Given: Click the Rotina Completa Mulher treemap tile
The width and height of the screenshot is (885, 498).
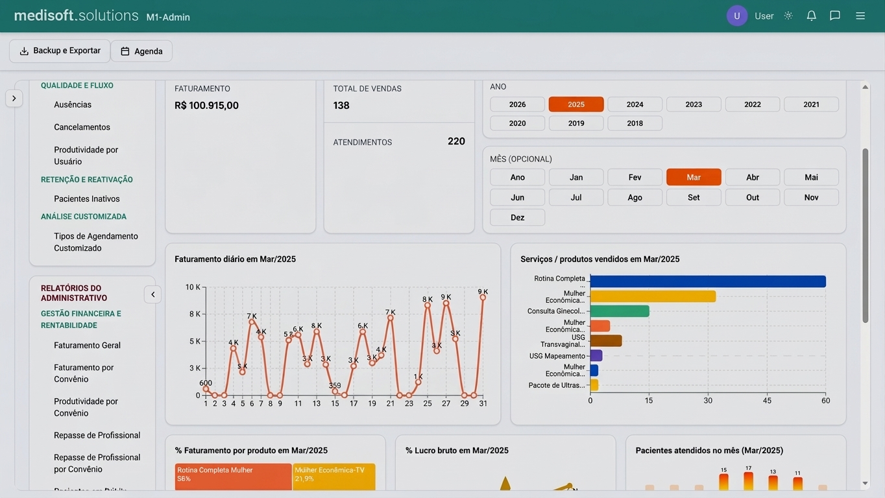Looking at the screenshot, I should click(x=234, y=477).
